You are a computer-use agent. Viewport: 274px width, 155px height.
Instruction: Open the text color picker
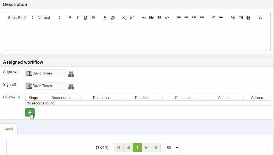(x=105, y=18)
